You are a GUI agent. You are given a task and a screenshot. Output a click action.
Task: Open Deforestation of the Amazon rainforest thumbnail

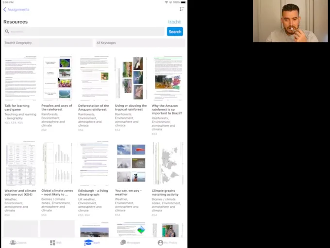click(x=94, y=78)
